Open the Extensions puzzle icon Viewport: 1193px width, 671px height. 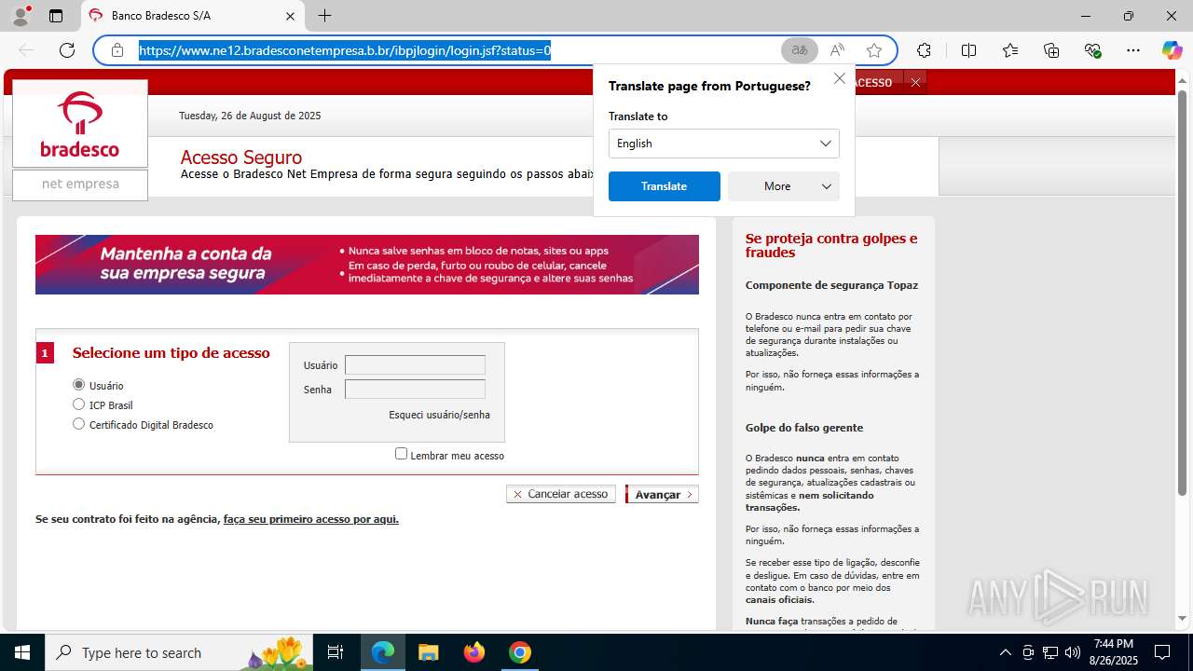point(924,50)
